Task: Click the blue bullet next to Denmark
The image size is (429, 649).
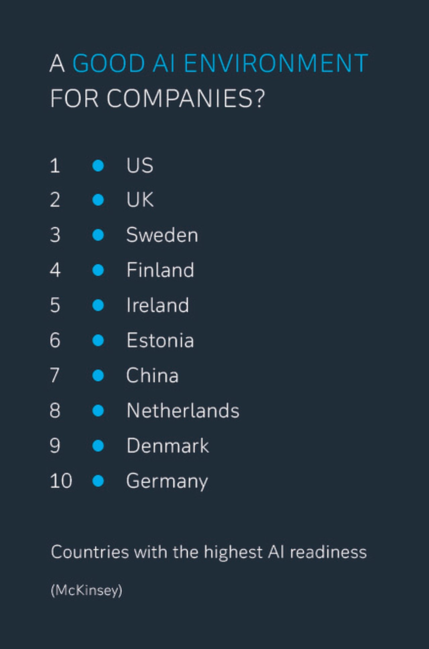Action: (98, 446)
